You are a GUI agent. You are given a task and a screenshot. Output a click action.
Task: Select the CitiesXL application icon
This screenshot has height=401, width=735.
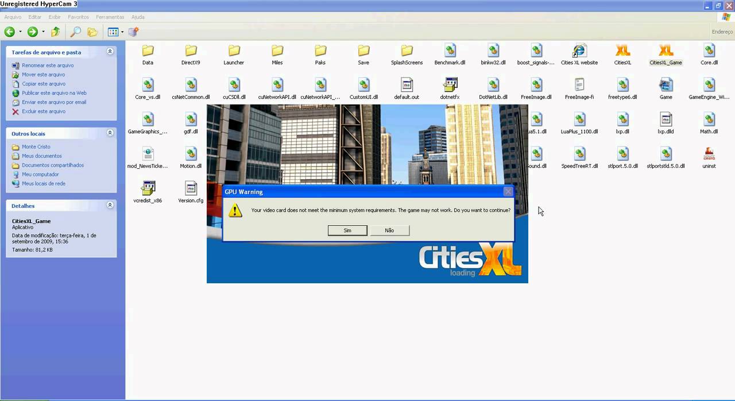[x=622, y=55]
